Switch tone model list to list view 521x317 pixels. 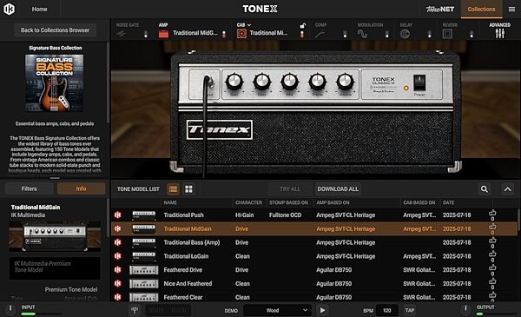(173, 189)
